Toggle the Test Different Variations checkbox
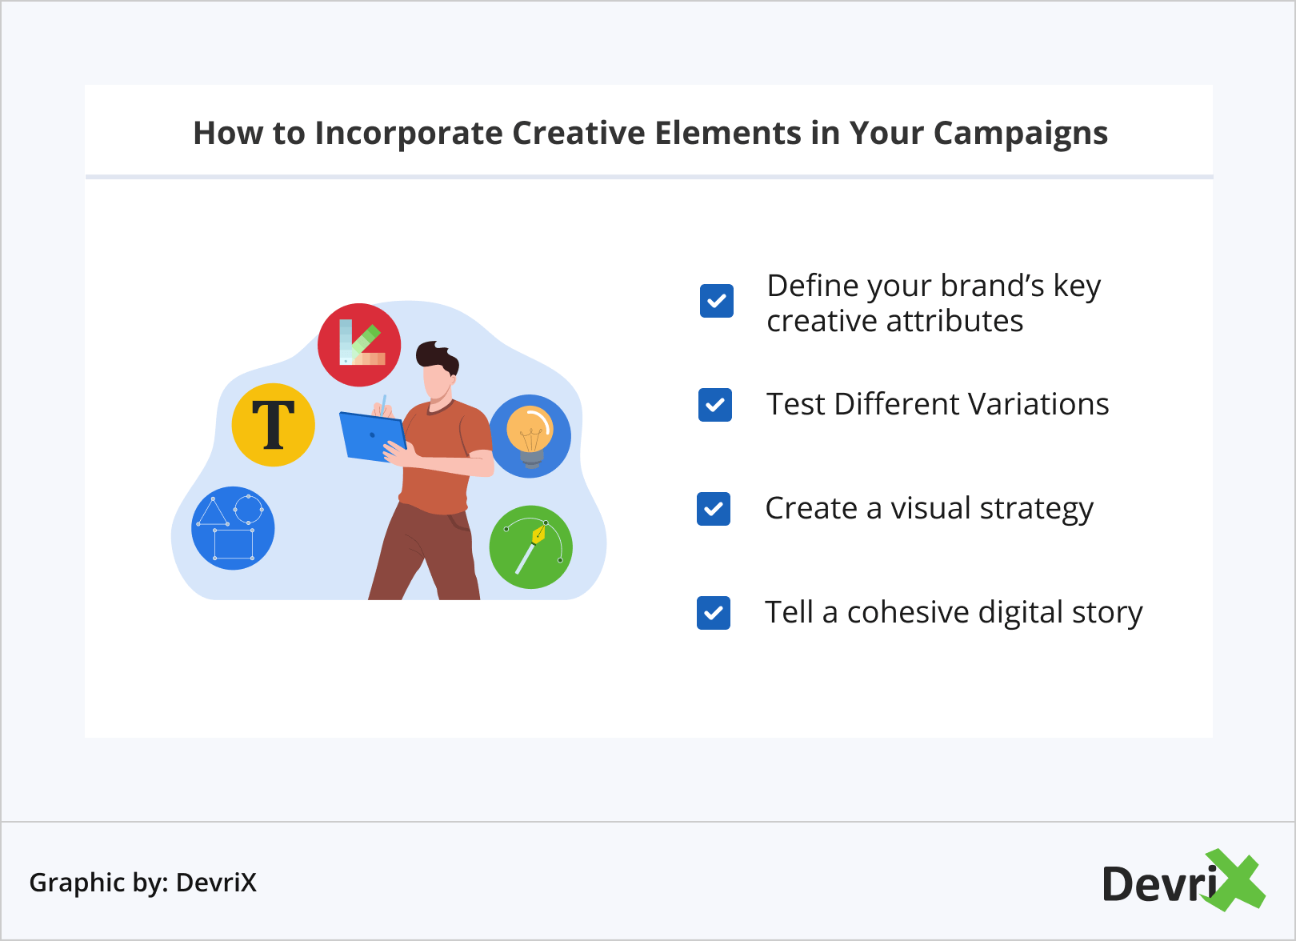 pyautogui.click(x=715, y=405)
